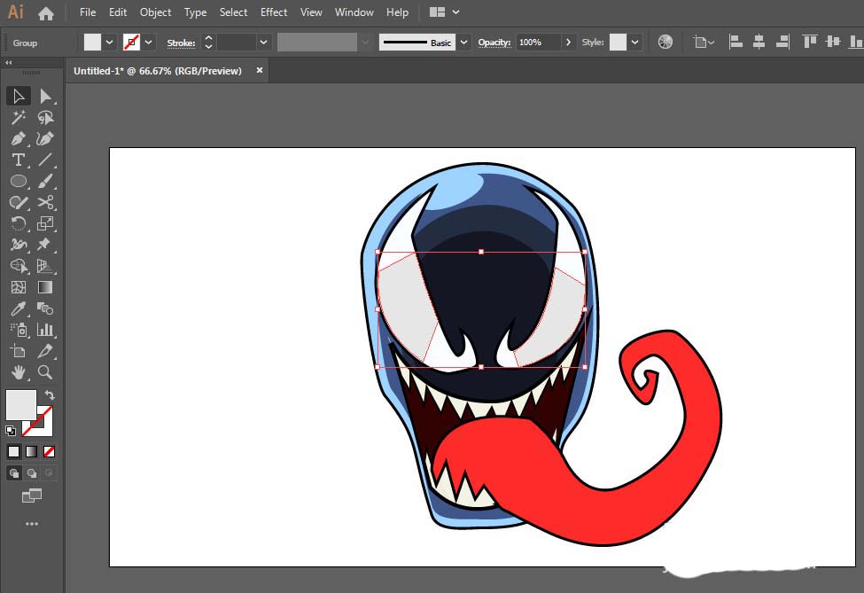
Task: Open the Basic brush definition dropdown
Action: tap(463, 43)
